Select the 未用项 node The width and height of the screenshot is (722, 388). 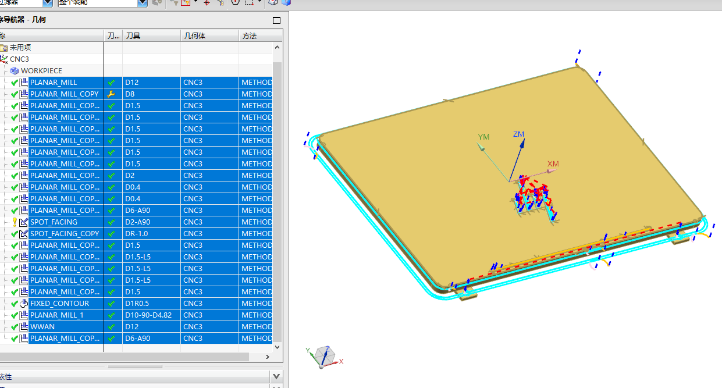click(20, 48)
